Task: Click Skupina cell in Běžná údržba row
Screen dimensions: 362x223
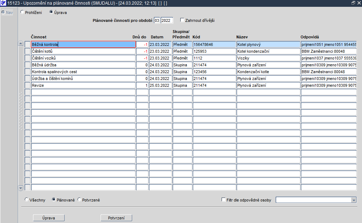Action: [x=182, y=65]
